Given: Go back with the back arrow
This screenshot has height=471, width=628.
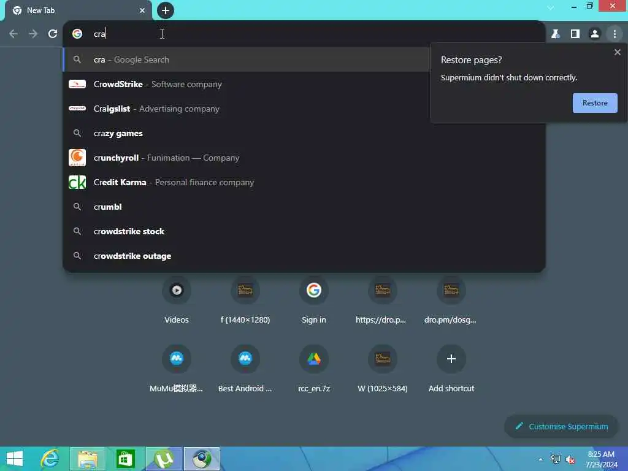Looking at the screenshot, I should click(13, 34).
